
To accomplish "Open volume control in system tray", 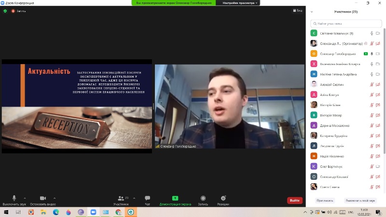I will [330, 212].
